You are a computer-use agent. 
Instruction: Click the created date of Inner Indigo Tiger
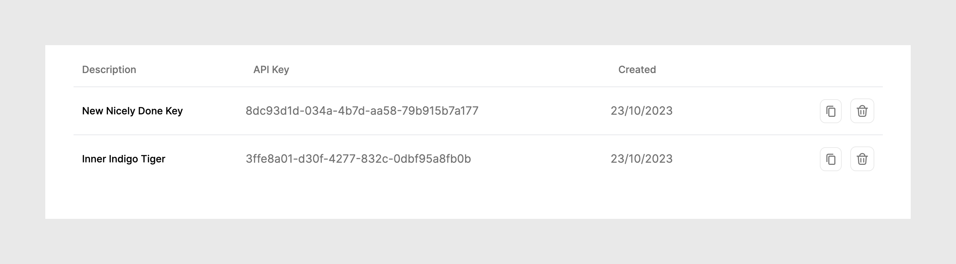tap(641, 159)
